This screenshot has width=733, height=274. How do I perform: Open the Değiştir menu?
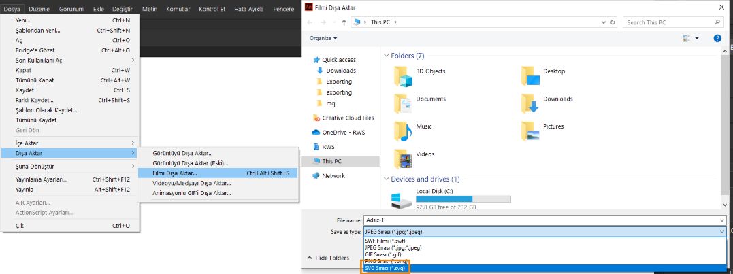(123, 9)
